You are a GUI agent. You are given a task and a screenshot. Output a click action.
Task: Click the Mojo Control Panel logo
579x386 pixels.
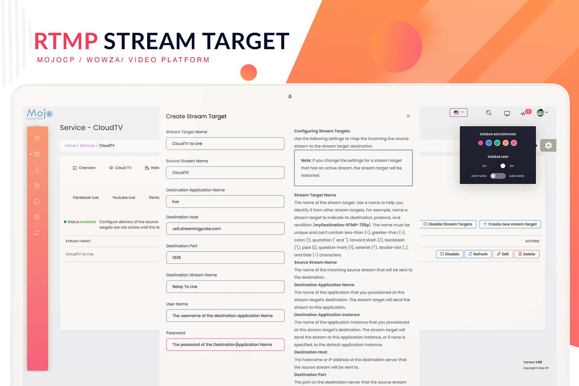coord(40,114)
